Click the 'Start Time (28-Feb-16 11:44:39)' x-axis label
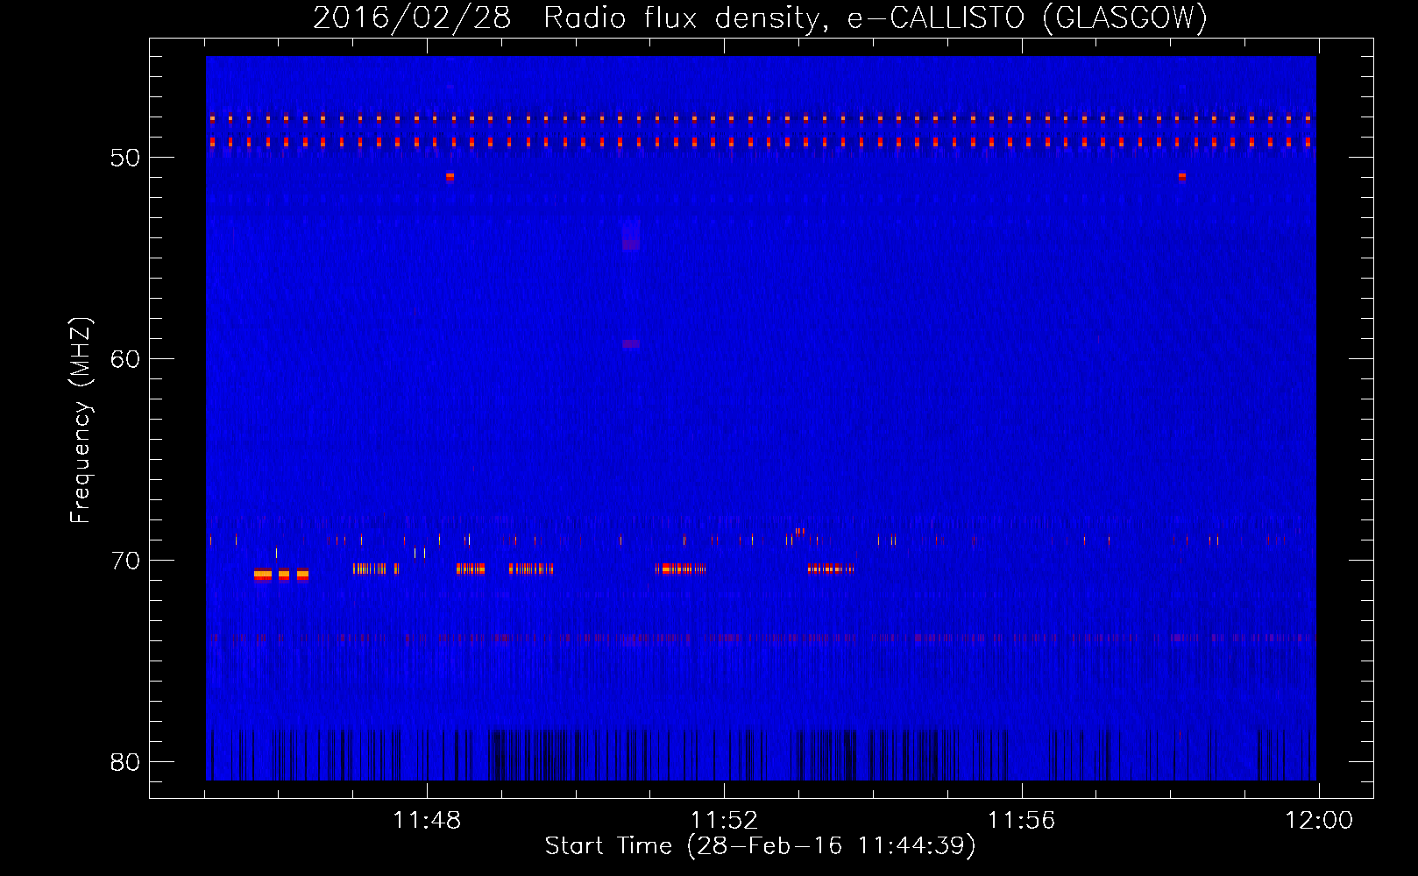Screen dimensions: 1418x876 (760, 846)
